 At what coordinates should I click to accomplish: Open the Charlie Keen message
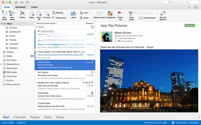coord(65,106)
